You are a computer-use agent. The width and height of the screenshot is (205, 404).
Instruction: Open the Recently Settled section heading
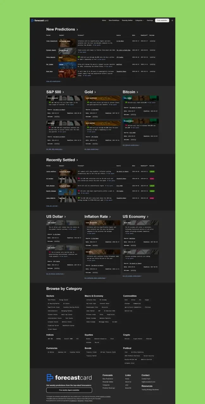pos(62,160)
